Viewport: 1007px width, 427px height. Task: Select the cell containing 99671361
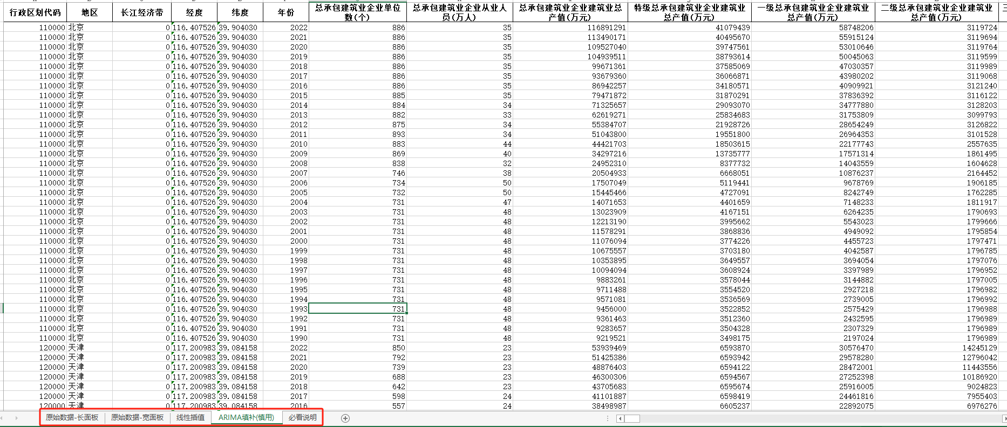570,66
